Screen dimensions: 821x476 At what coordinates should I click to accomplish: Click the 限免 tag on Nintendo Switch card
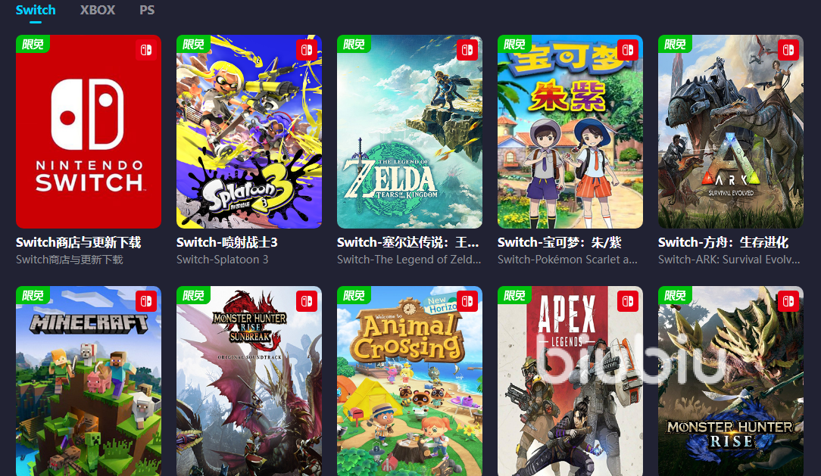click(x=33, y=44)
